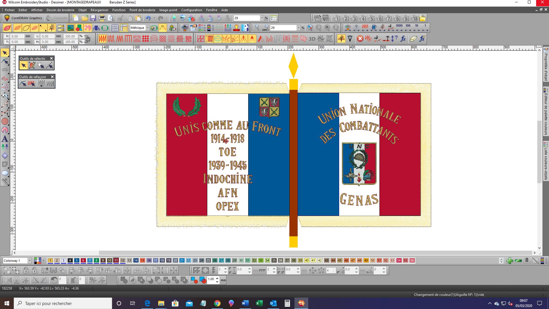Viewport: 549px width, 309px height.
Task: Toggle the proportional scaling lock
Action: [87, 39]
